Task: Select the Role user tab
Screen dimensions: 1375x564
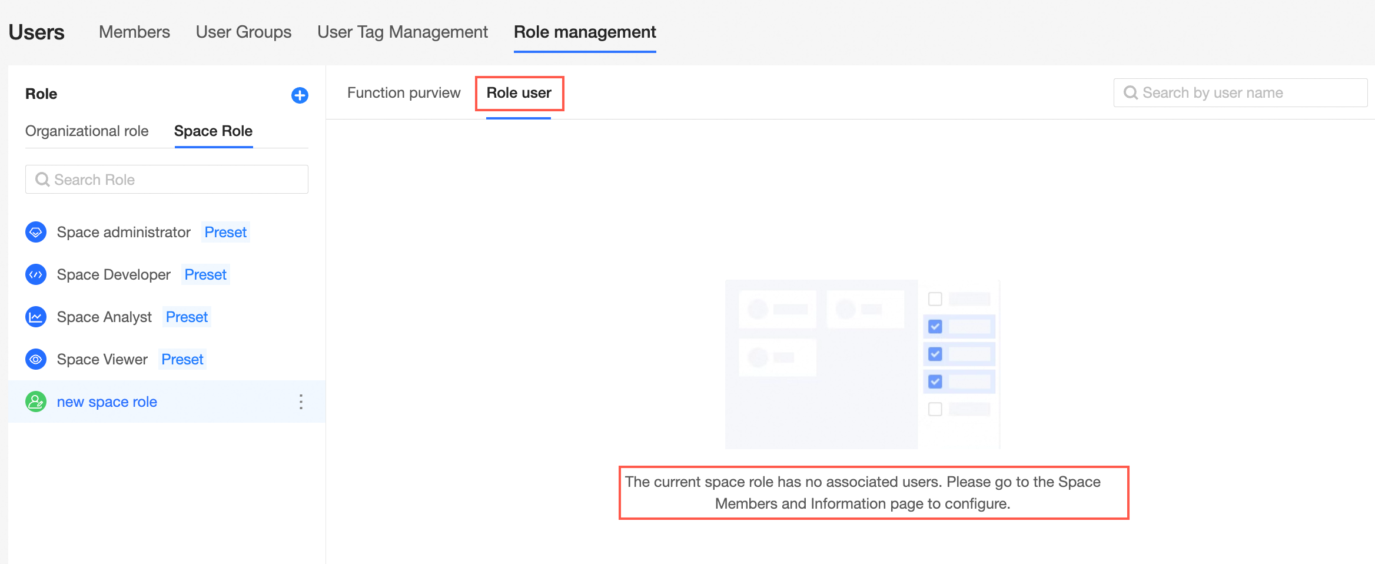Action: click(x=519, y=93)
